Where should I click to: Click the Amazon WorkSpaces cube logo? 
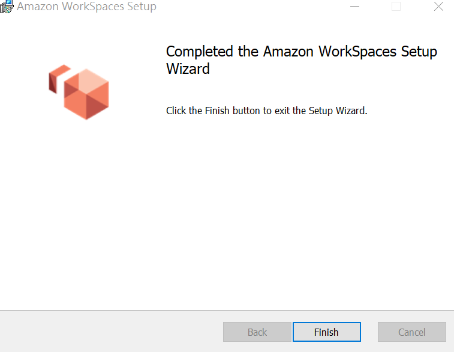pyautogui.click(x=86, y=93)
